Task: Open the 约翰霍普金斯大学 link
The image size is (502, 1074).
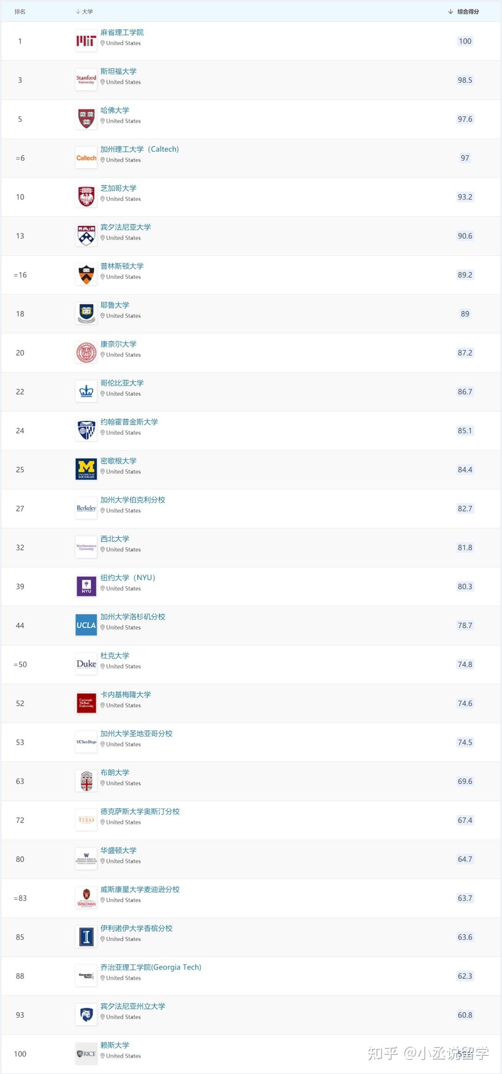Action: tap(129, 422)
